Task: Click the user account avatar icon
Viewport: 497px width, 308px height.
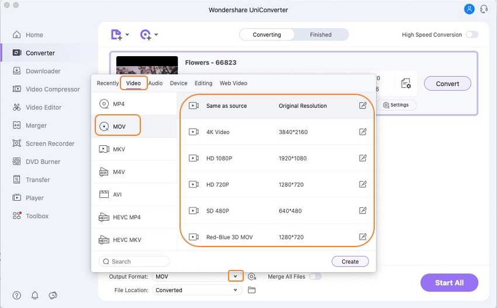Action: 469,9
